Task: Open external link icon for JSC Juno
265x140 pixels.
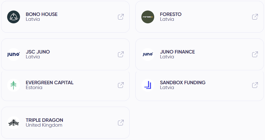Action: pos(121,54)
